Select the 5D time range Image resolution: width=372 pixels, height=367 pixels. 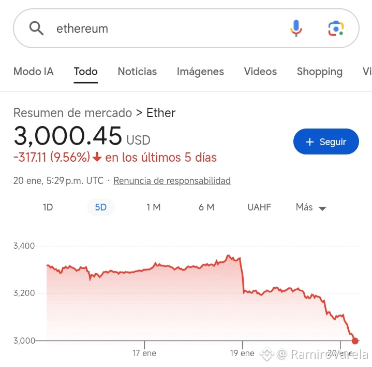[x=100, y=207]
